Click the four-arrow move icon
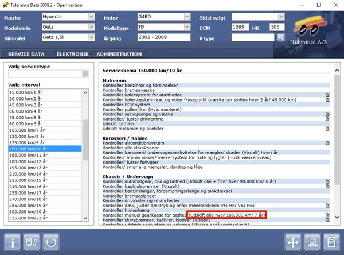Screen dimensions: 344x255 (293, 241)
